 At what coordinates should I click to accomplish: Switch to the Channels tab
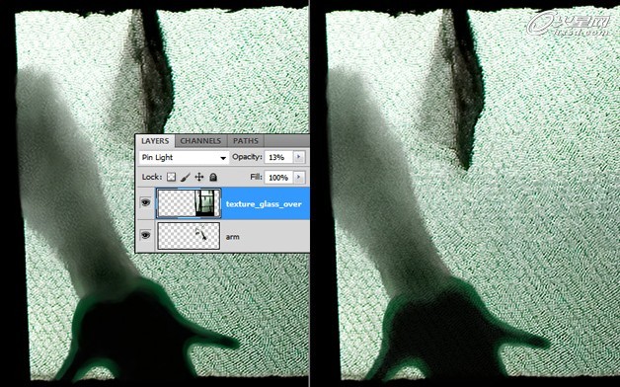[200, 141]
